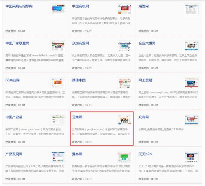Image resolution: width=205 pixels, height=186 pixels.
Task: Open the 云集网 title link
Action: coord(77,117)
